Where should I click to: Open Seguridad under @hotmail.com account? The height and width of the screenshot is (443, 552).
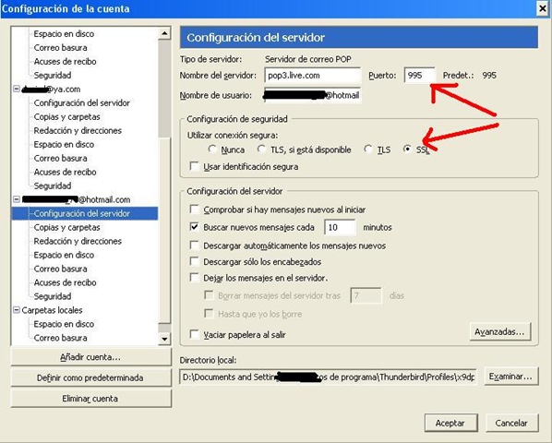click(x=53, y=296)
